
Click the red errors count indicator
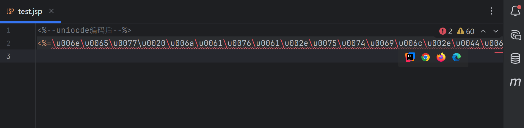tap(445, 31)
